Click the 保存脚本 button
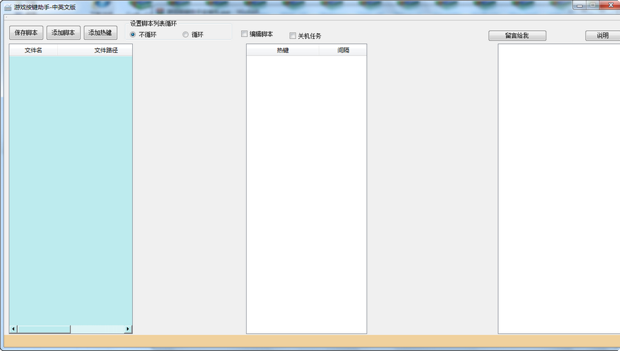The height and width of the screenshot is (351, 620). [x=26, y=33]
